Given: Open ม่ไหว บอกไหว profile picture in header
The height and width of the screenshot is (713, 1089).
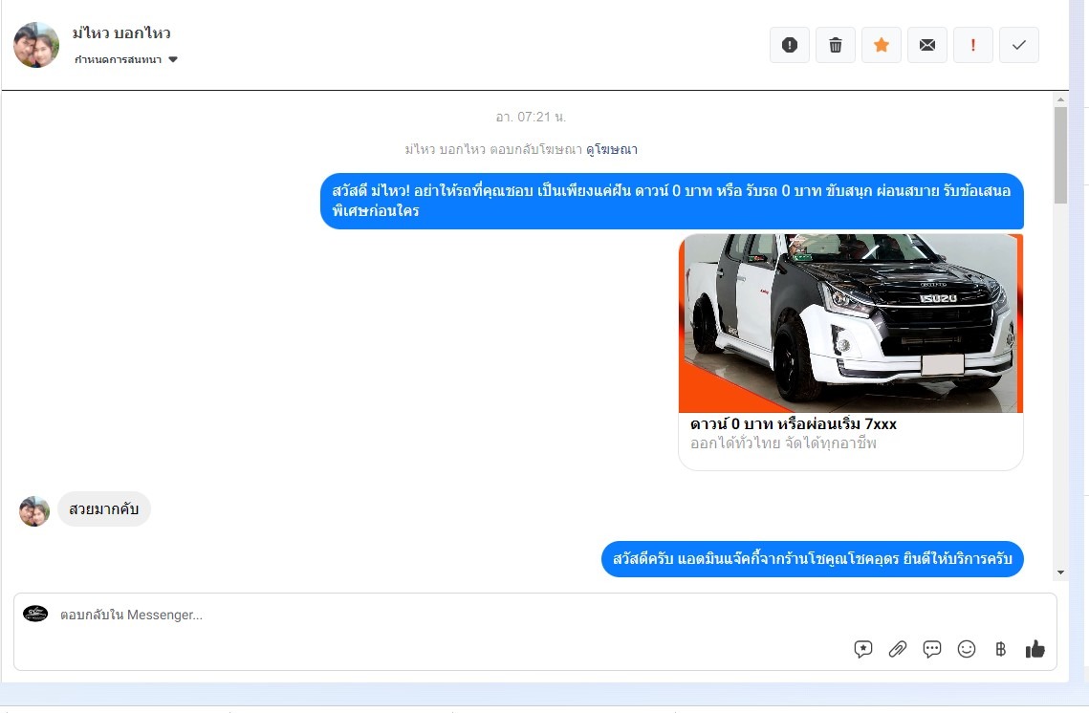Looking at the screenshot, I should coord(36,45).
